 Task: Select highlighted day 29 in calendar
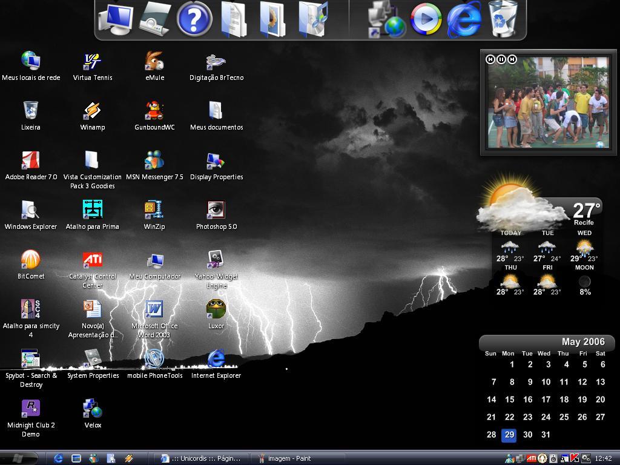pyautogui.click(x=509, y=435)
